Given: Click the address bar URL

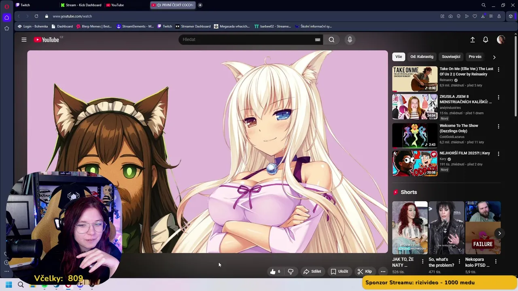Looking at the screenshot, I should (x=72, y=16).
